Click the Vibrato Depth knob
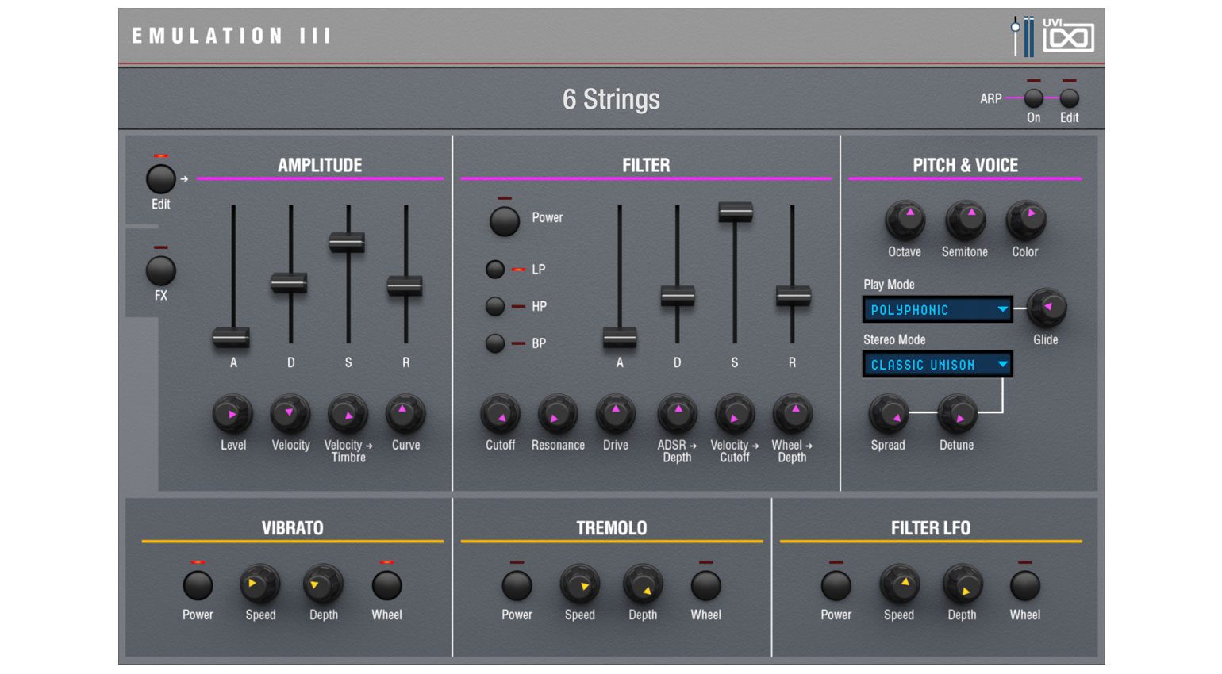The height and width of the screenshot is (674, 1222). pyautogui.click(x=323, y=584)
